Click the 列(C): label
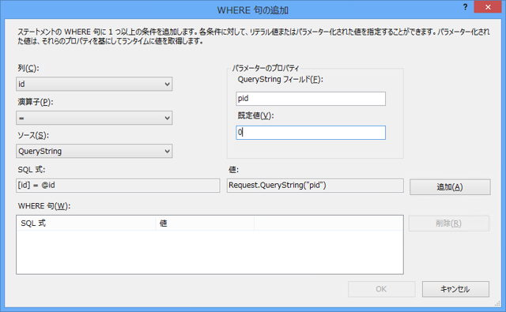Image resolution: width=506 pixels, height=312 pixels. coord(28,69)
